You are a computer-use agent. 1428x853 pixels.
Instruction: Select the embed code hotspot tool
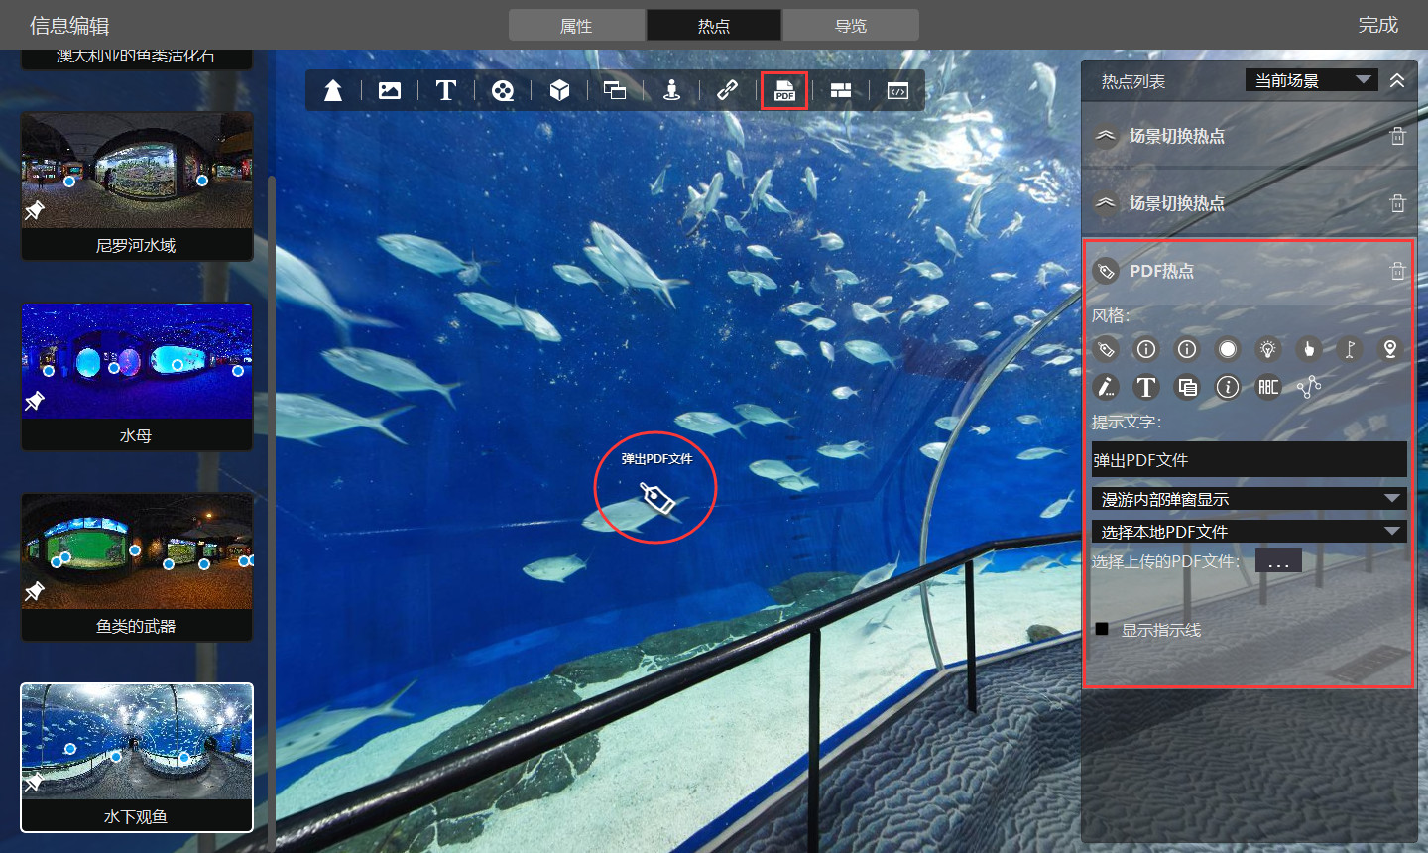point(897,90)
